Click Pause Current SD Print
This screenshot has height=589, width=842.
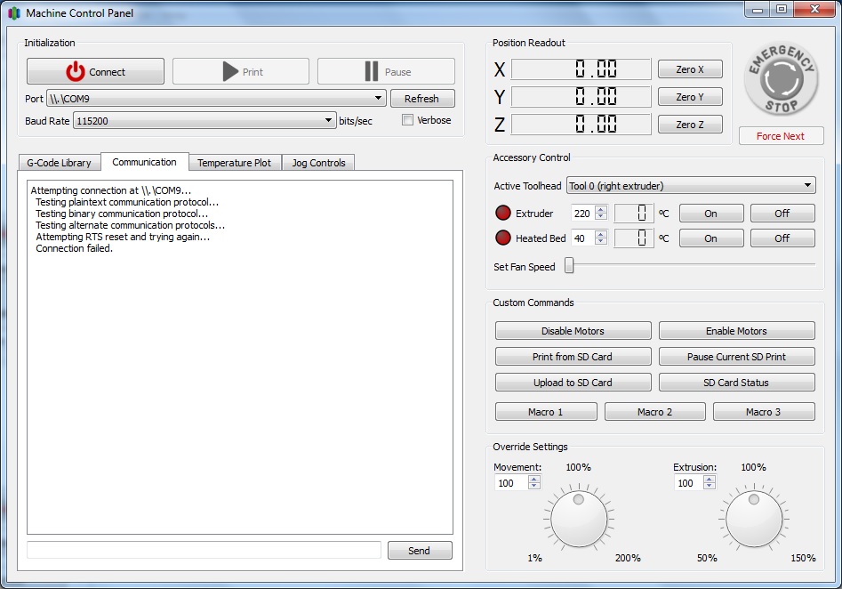[x=737, y=357]
